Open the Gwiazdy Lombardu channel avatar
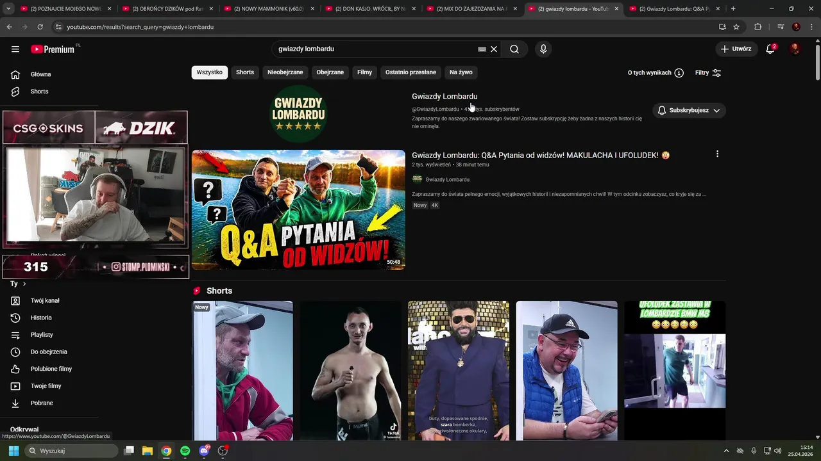Viewport: 821px width, 461px height. coord(298,113)
